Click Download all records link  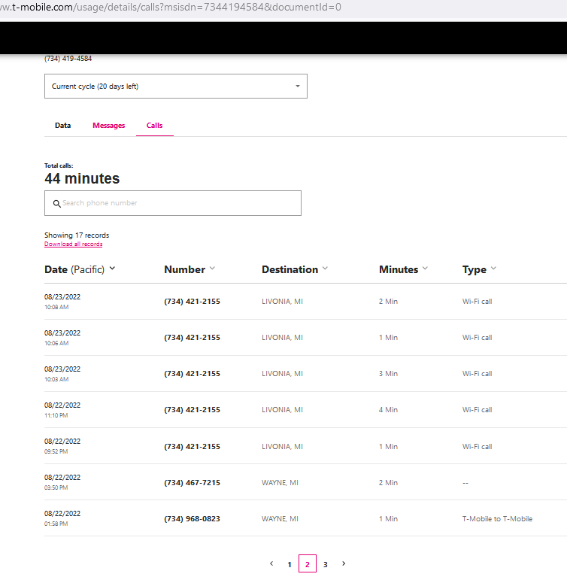click(x=73, y=244)
